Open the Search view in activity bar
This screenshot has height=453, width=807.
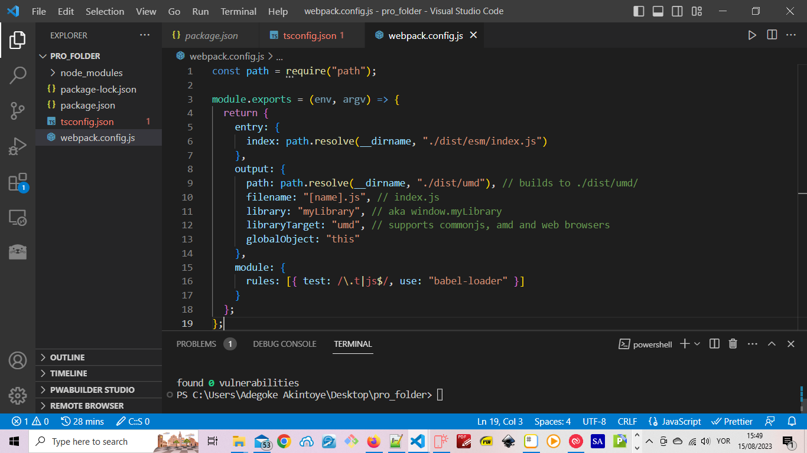pos(18,75)
